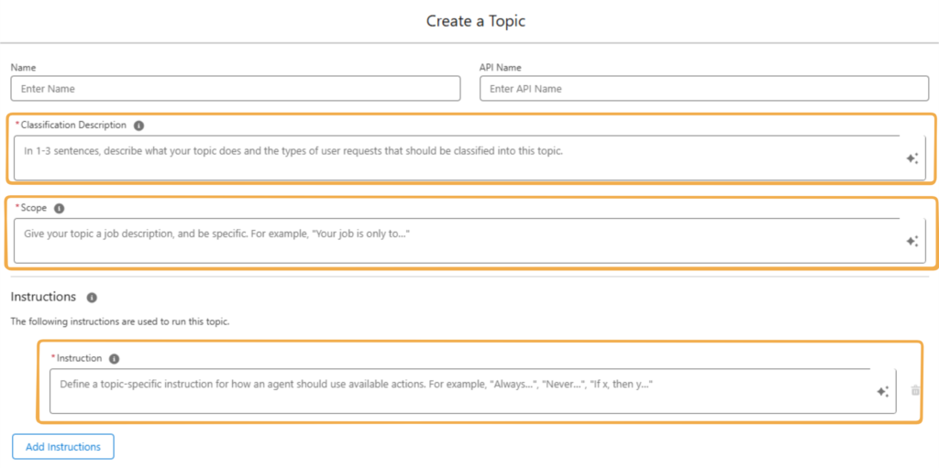Viewport: 939px width, 468px height.
Task: Click the info icon next to Scope label
Action: (60, 208)
